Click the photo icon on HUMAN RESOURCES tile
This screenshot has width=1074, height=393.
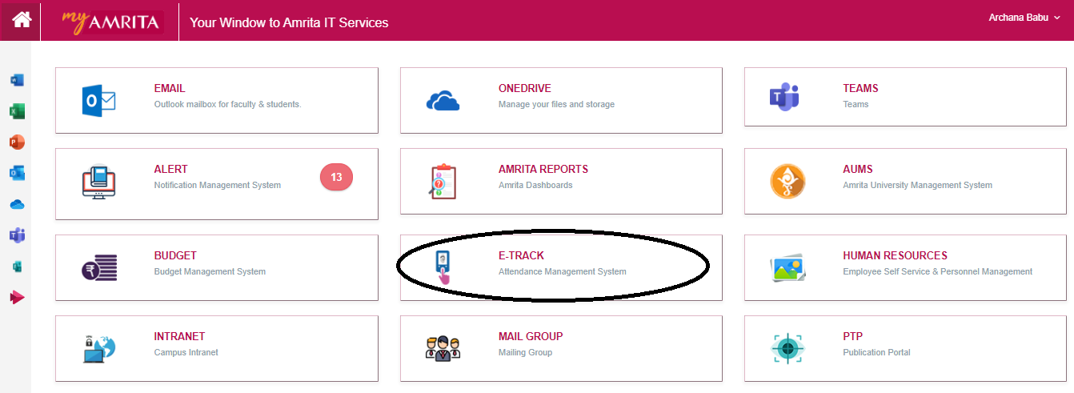[787, 267]
